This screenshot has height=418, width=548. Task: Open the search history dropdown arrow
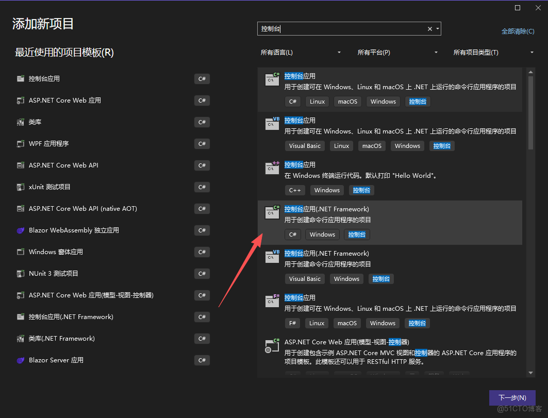pyautogui.click(x=437, y=28)
